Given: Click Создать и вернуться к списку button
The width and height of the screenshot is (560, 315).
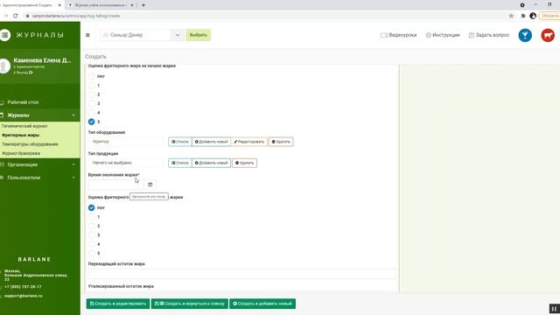Looking at the screenshot, I should click(190, 304).
